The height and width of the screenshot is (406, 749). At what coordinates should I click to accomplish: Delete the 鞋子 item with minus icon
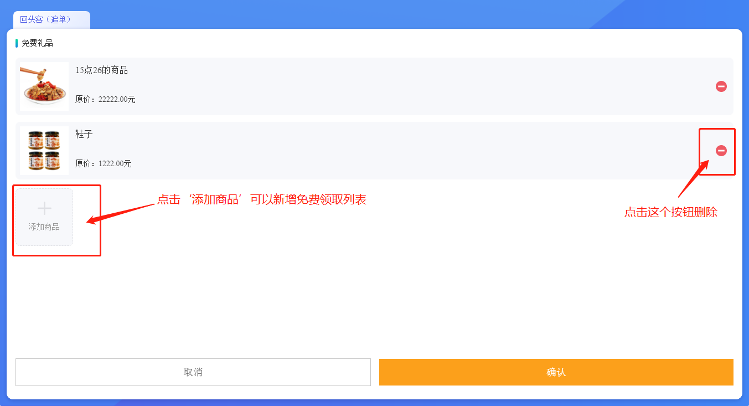click(721, 151)
